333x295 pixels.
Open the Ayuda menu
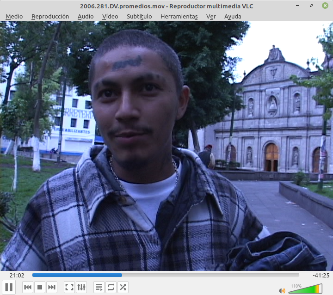[x=233, y=16]
